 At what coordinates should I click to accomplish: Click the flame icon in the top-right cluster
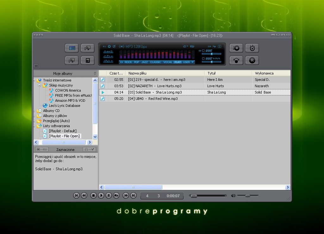[252, 48]
